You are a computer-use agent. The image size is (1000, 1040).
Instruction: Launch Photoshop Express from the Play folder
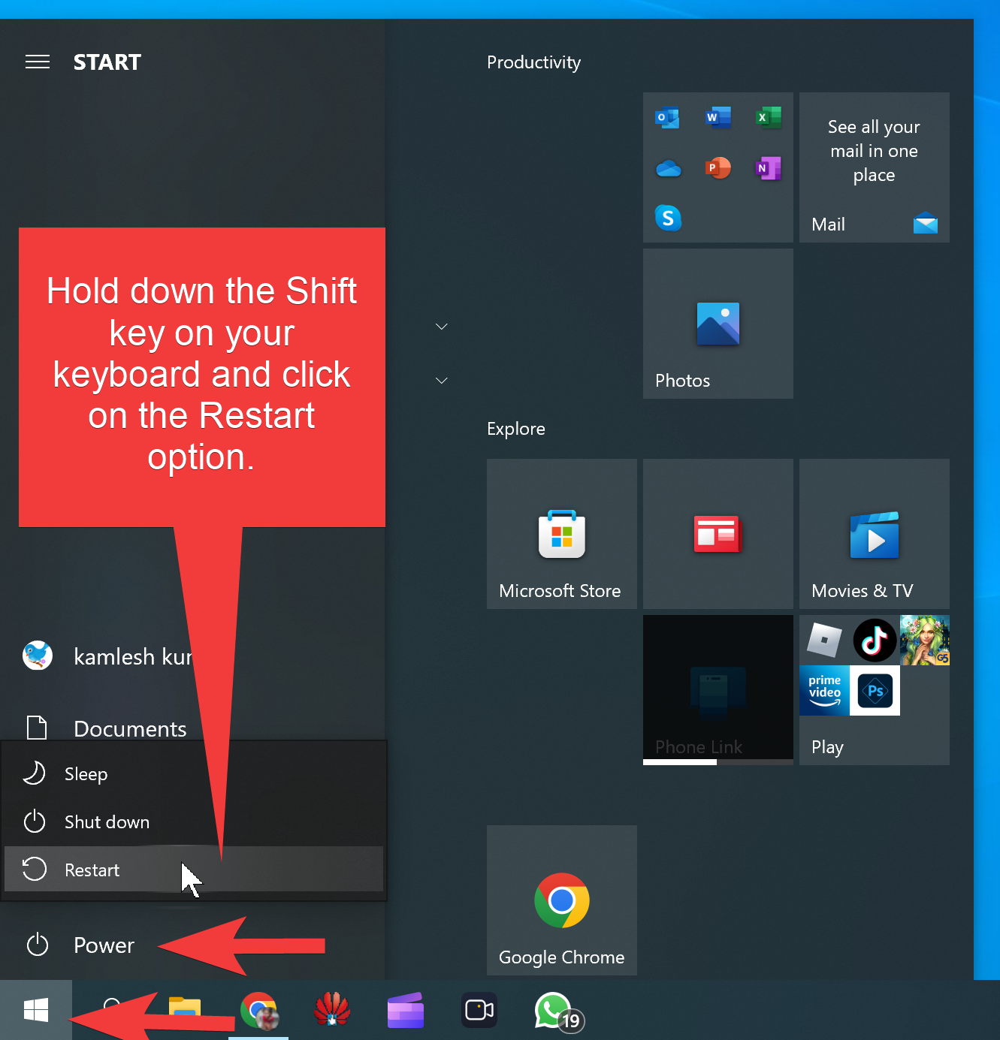(x=875, y=690)
